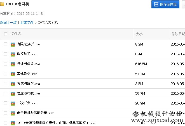Click the archive icon of 有限元分析.rar
Image resolution: width=185 pixels, height=126 pixels.
[13, 45]
